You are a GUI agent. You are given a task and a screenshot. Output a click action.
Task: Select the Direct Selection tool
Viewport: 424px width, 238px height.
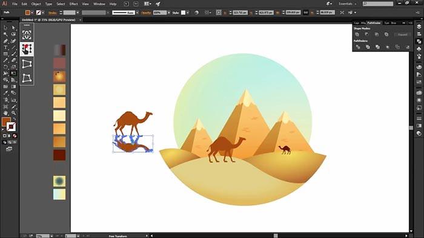[13, 28]
